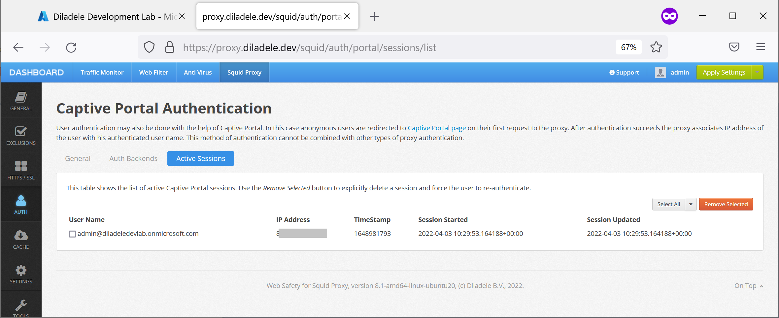The image size is (779, 318).
Task: Open a new browser tab
Action: coord(374,16)
